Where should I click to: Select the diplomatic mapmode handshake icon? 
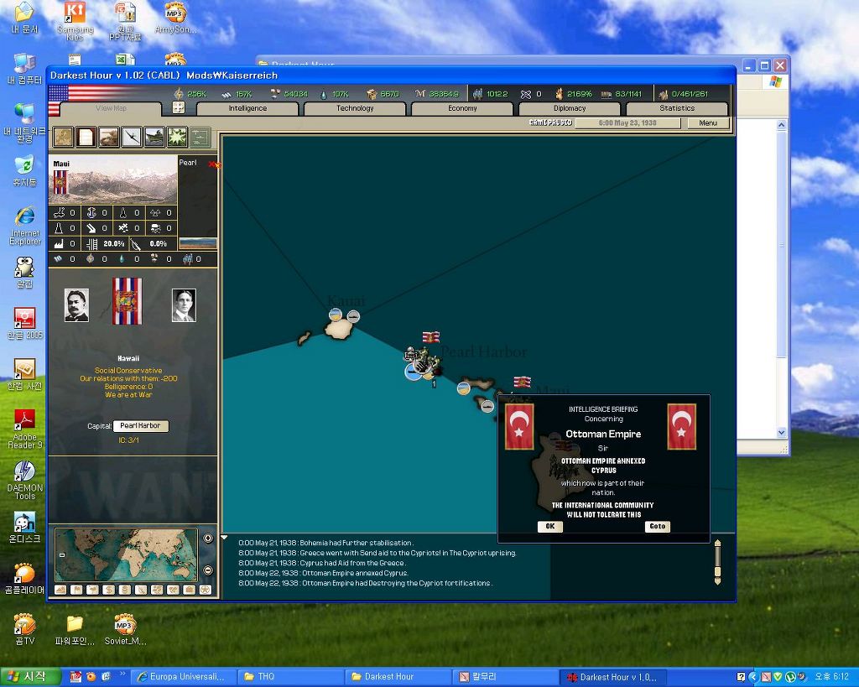173,590
